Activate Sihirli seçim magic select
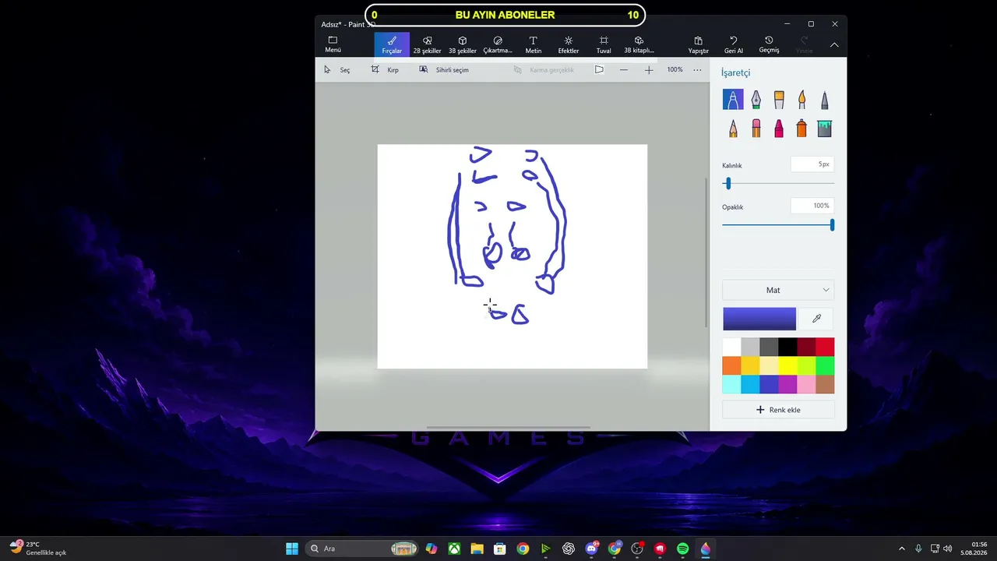 click(444, 69)
